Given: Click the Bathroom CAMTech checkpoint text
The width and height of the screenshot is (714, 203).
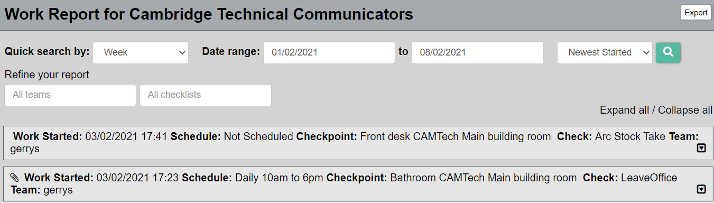Looking at the screenshot, I should coord(483,178).
